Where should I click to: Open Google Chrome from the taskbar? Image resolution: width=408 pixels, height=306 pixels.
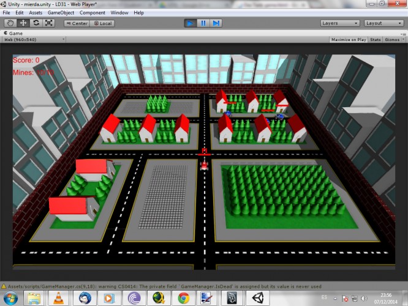183,298
